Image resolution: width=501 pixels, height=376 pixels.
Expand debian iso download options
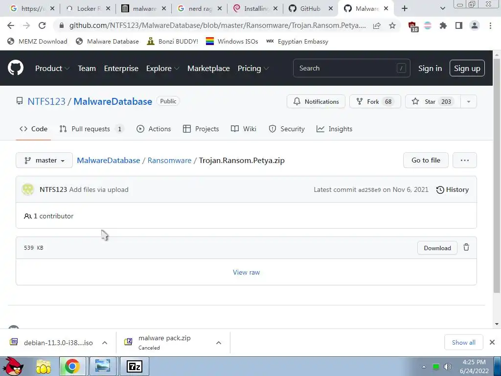coord(105,343)
